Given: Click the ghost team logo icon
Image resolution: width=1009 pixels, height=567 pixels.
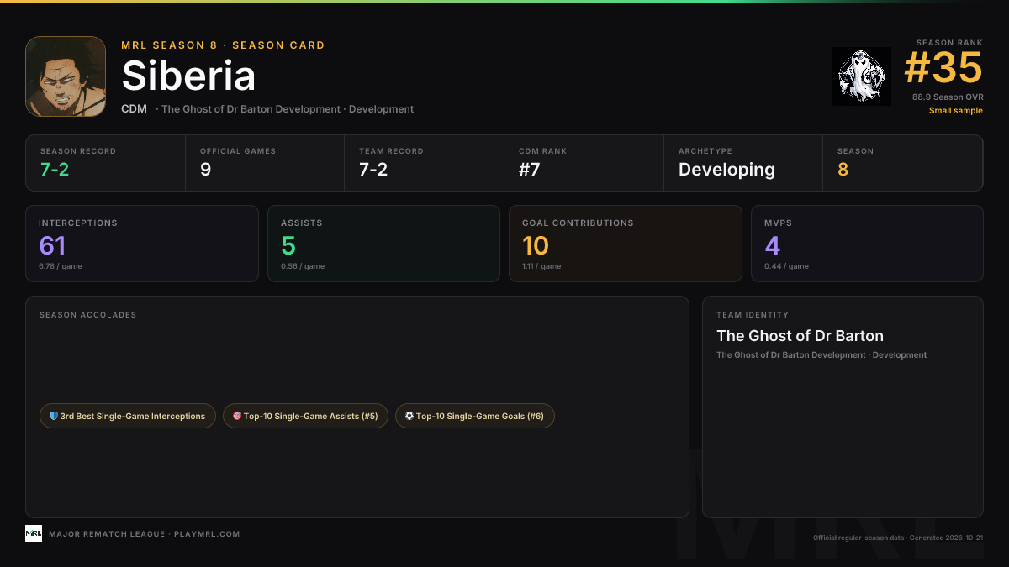Looking at the screenshot, I should 862,76.
